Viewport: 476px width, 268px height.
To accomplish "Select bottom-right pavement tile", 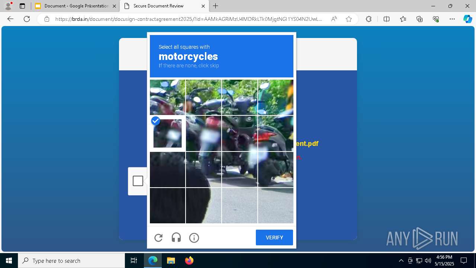I will (276, 205).
